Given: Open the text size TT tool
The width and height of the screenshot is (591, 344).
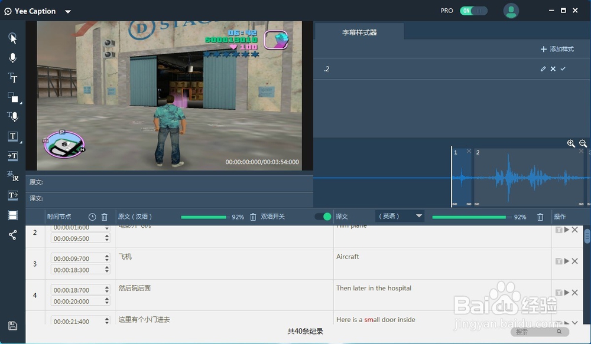Looking at the screenshot, I should pos(13,77).
